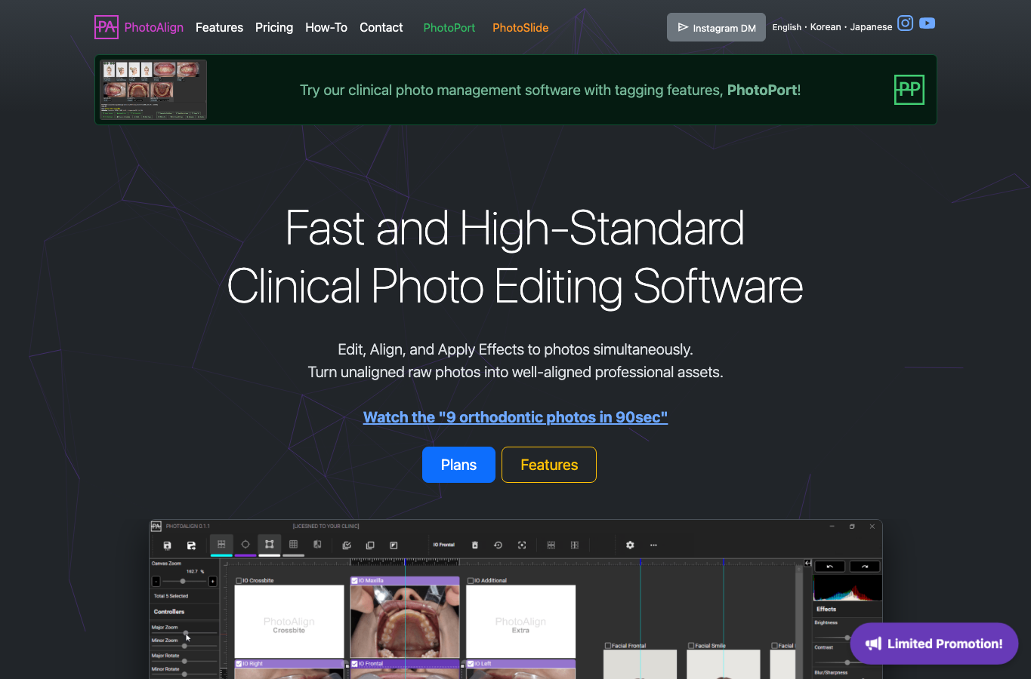The height and width of the screenshot is (679, 1031).
Task: Click the PhotoPort screenshot thumbnail in banner
Action: (153, 90)
